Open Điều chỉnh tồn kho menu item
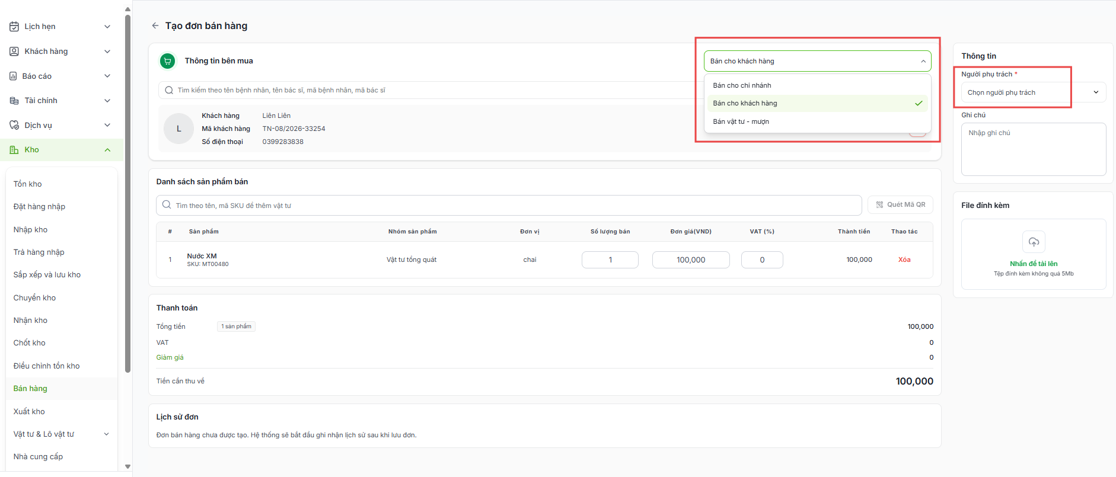 tap(46, 366)
